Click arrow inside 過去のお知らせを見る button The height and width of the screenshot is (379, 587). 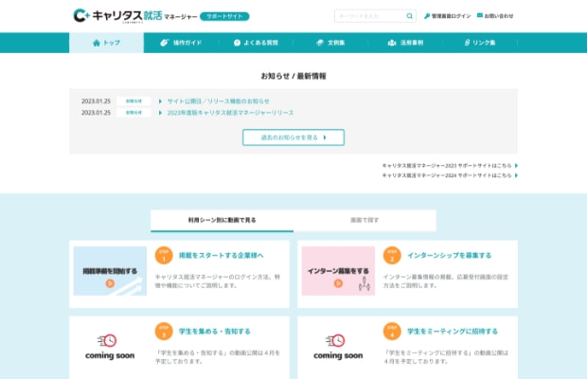[x=325, y=137]
